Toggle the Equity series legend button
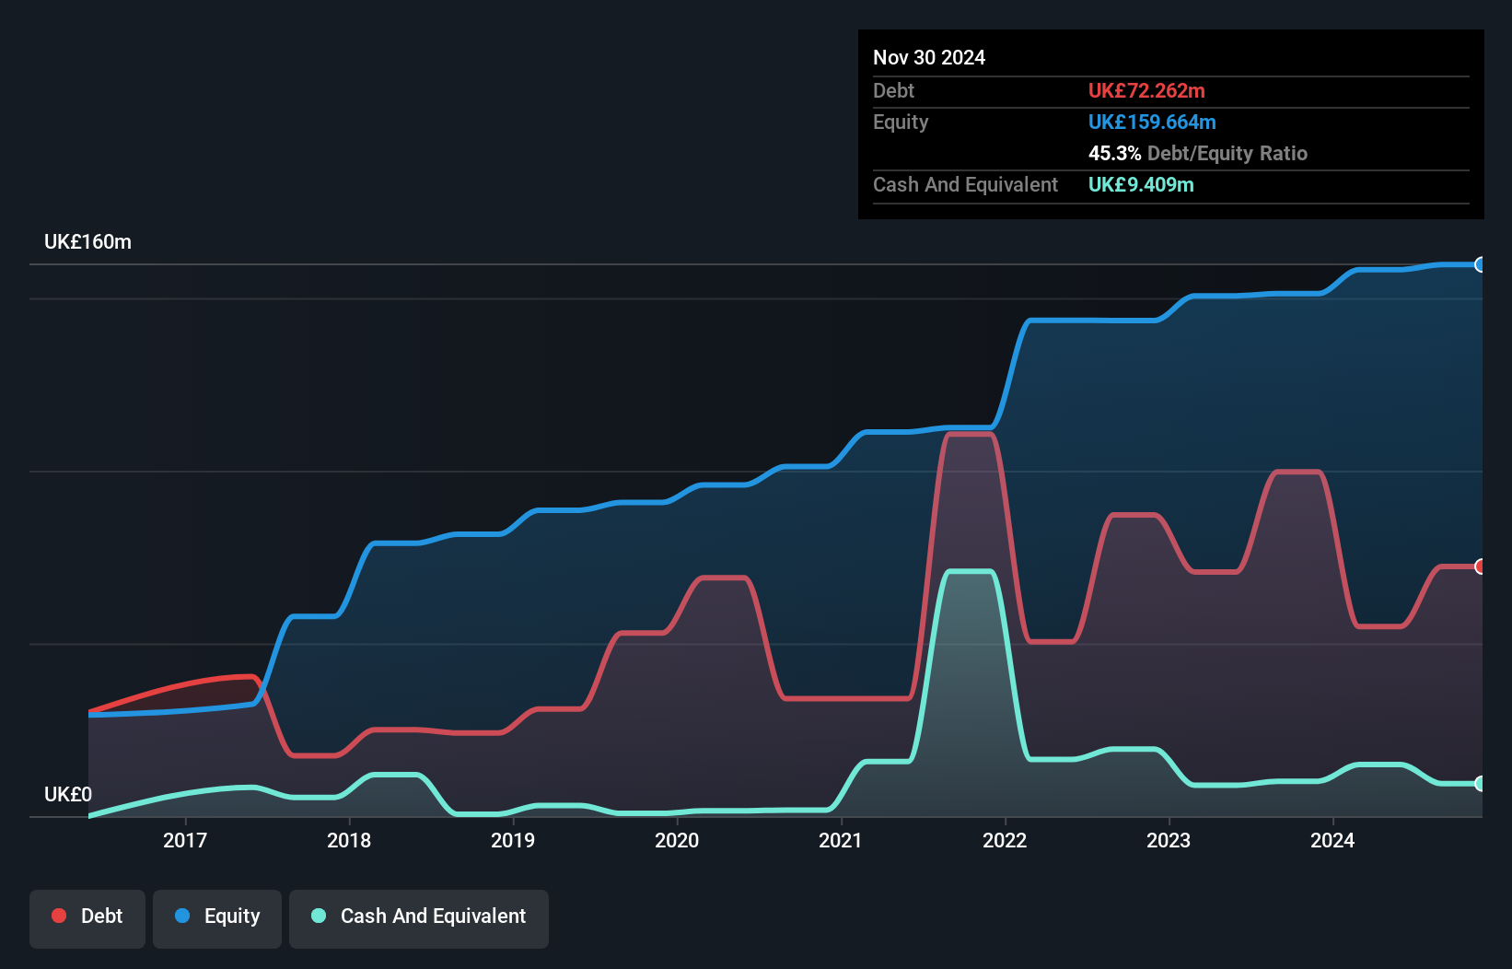 click(217, 918)
